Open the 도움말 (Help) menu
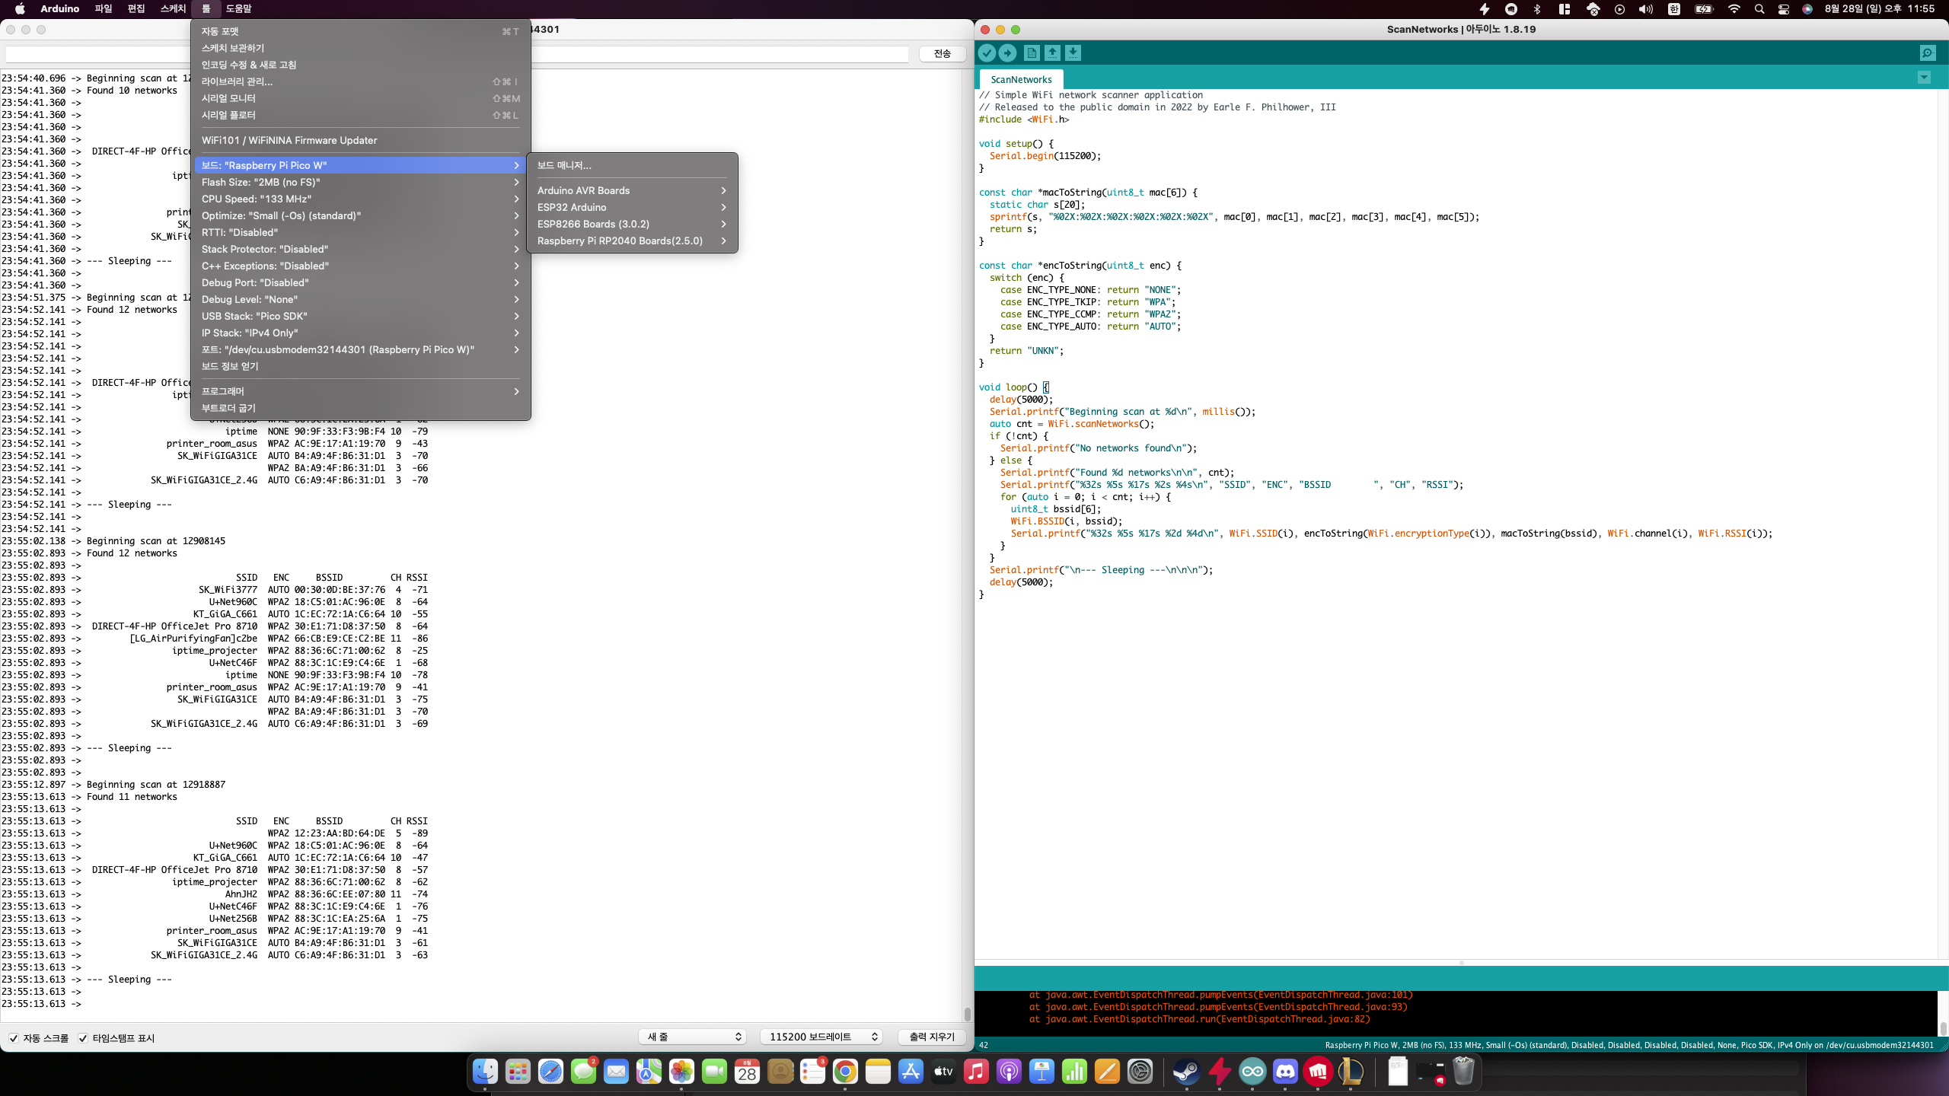Screen dimensions: 1949x1096 tap(238, 9)
